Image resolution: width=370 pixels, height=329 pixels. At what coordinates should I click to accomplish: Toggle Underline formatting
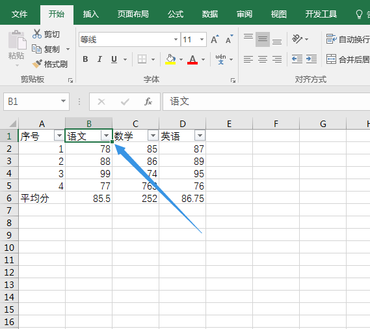click(x=114, y=59)
